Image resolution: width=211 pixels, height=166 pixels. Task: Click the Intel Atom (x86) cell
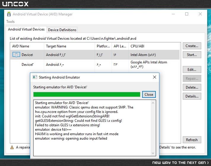pyautogui.click(x=143, y=55)
